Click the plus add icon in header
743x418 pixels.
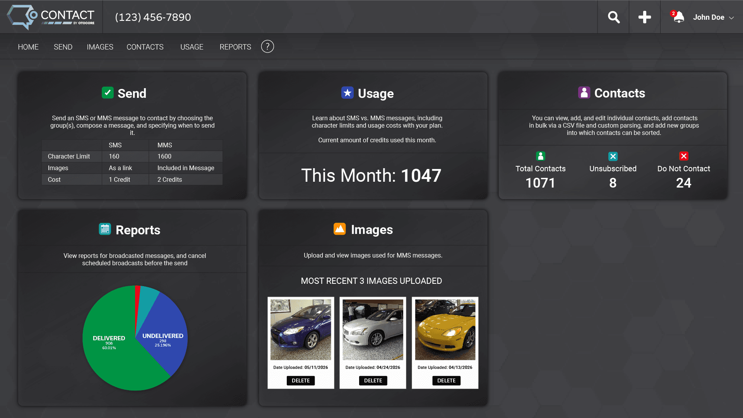pyautogui.click(x=644, y=17)
